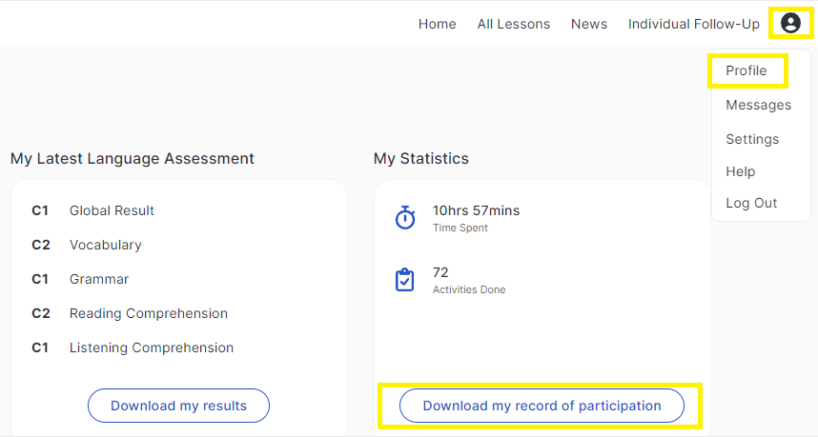Viewport: 818px width, 437px height.
Task: Open Individual Follow-Up page
Action: (694, 24)
